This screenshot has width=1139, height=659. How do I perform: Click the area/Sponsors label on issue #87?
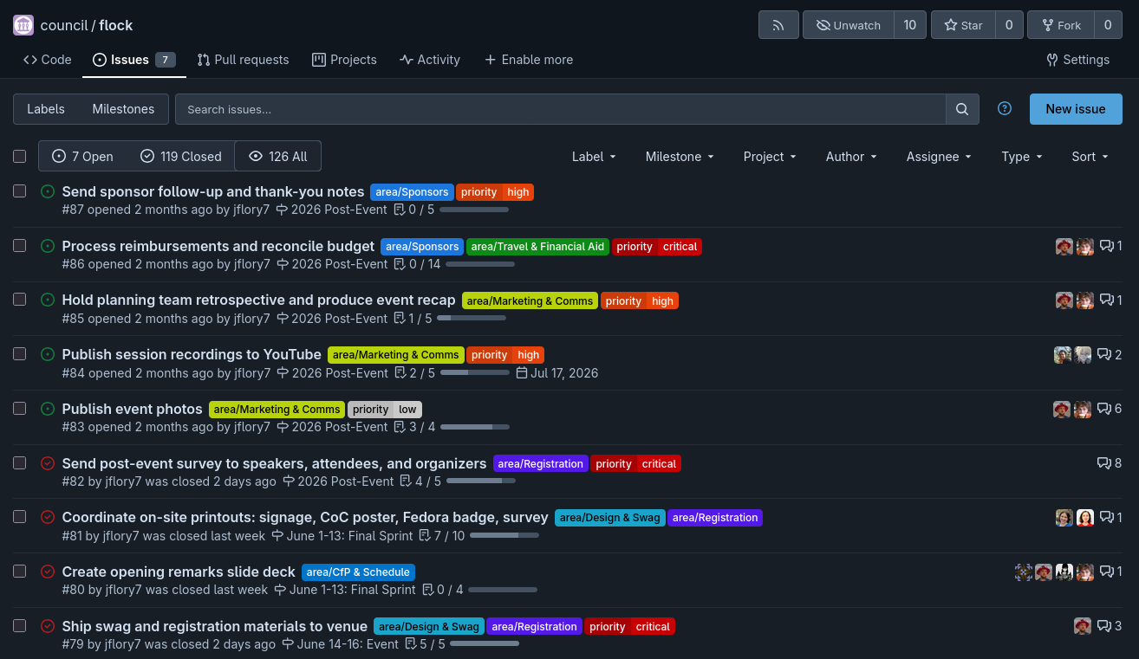click(412, 192)
